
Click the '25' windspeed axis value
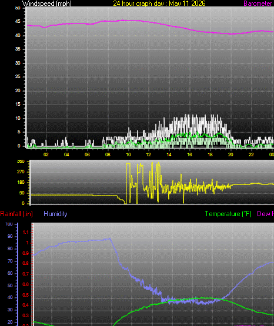(x=18, y=77)
